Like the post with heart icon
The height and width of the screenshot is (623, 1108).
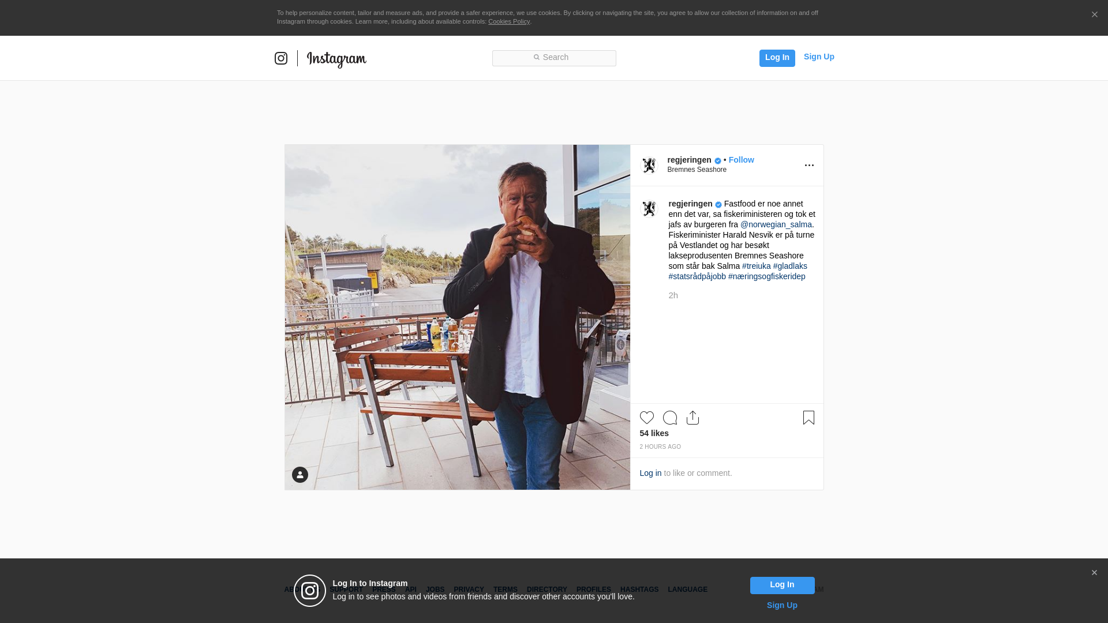point(646,418)
